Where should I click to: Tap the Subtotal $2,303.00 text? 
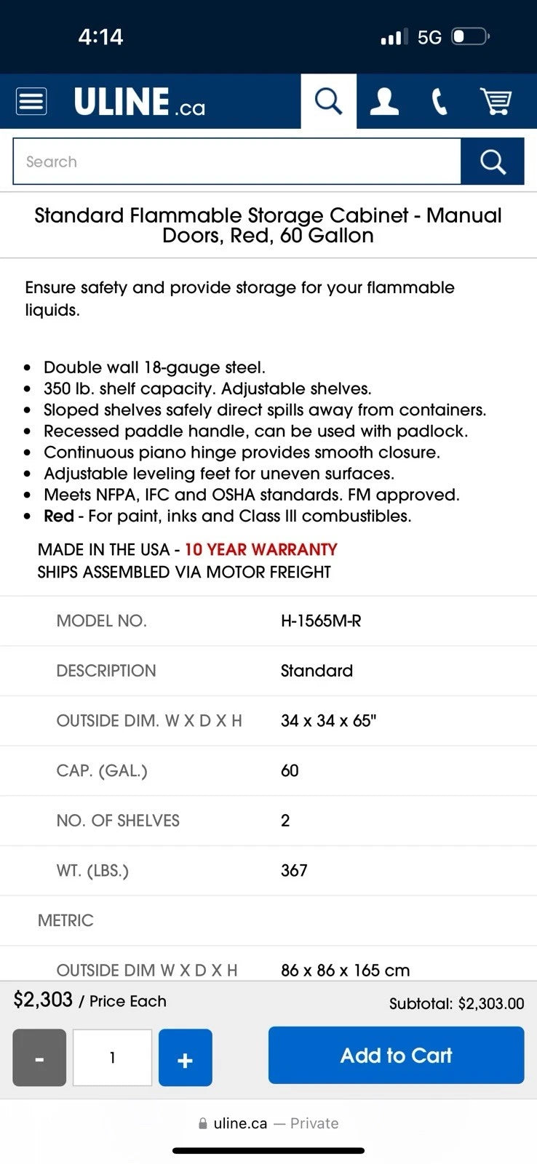click(x=456, y=1004)
